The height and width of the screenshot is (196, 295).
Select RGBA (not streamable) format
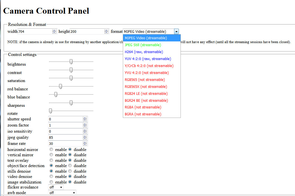click(152, 107)
